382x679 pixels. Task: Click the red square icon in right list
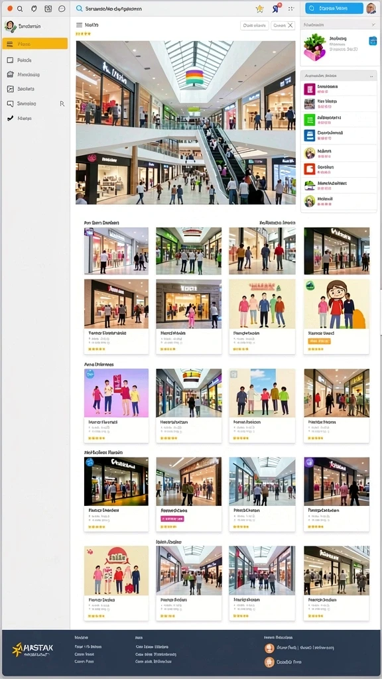coord(309,169)
